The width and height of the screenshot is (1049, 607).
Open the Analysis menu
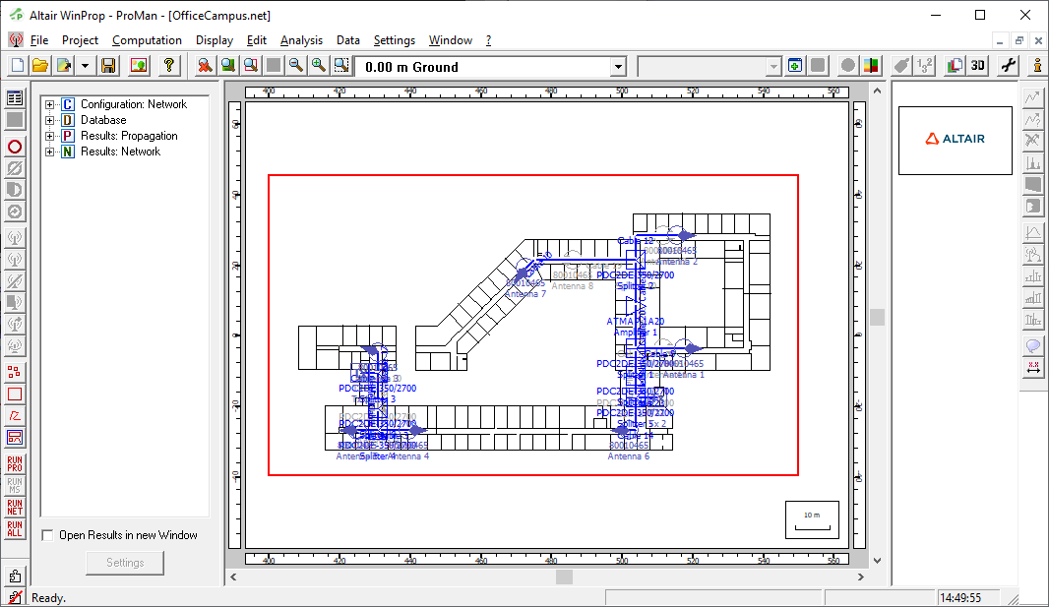click(x=301, y=40)
